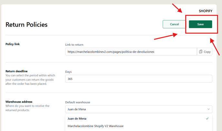Click the returned products description text
The width and height of the screenshot is (222, 131).
[27, 108]
